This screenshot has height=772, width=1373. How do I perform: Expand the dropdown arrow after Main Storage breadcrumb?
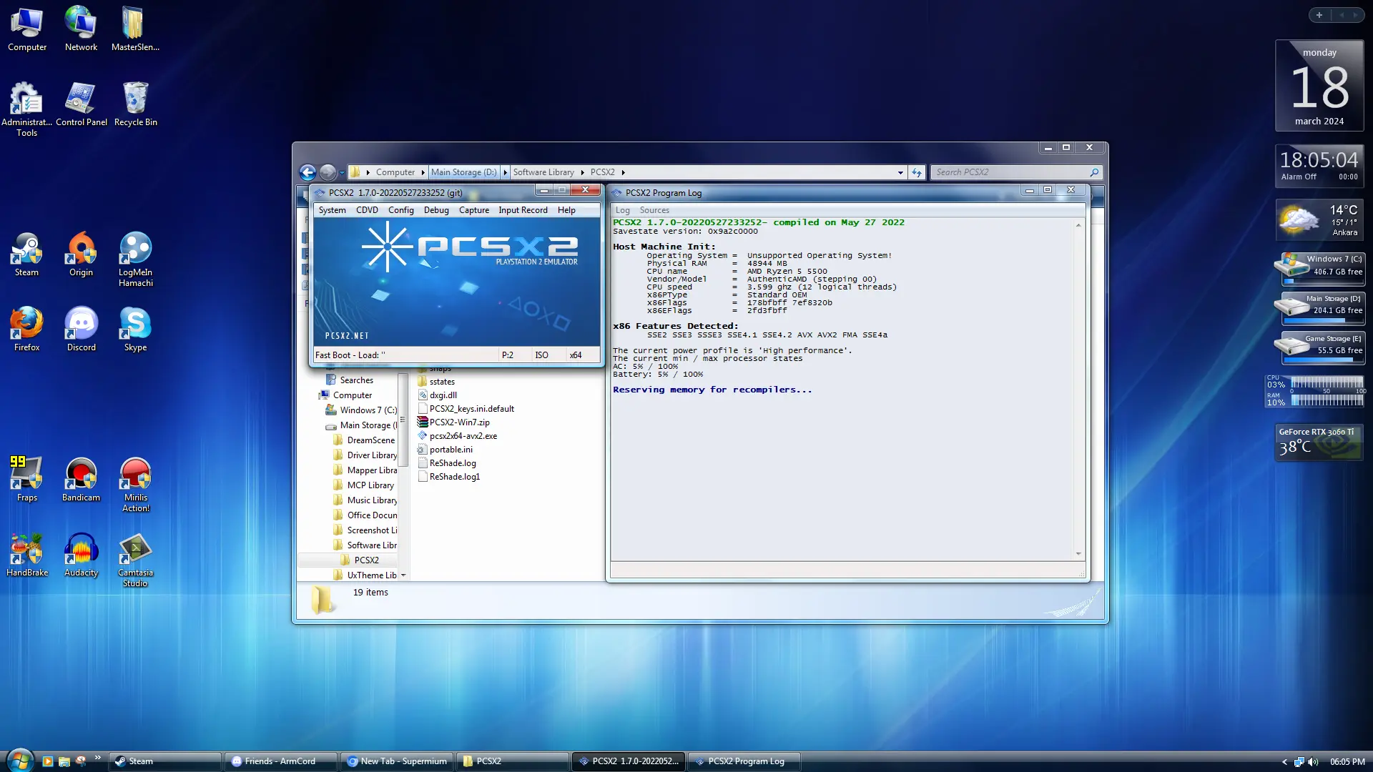click(505, 172)
